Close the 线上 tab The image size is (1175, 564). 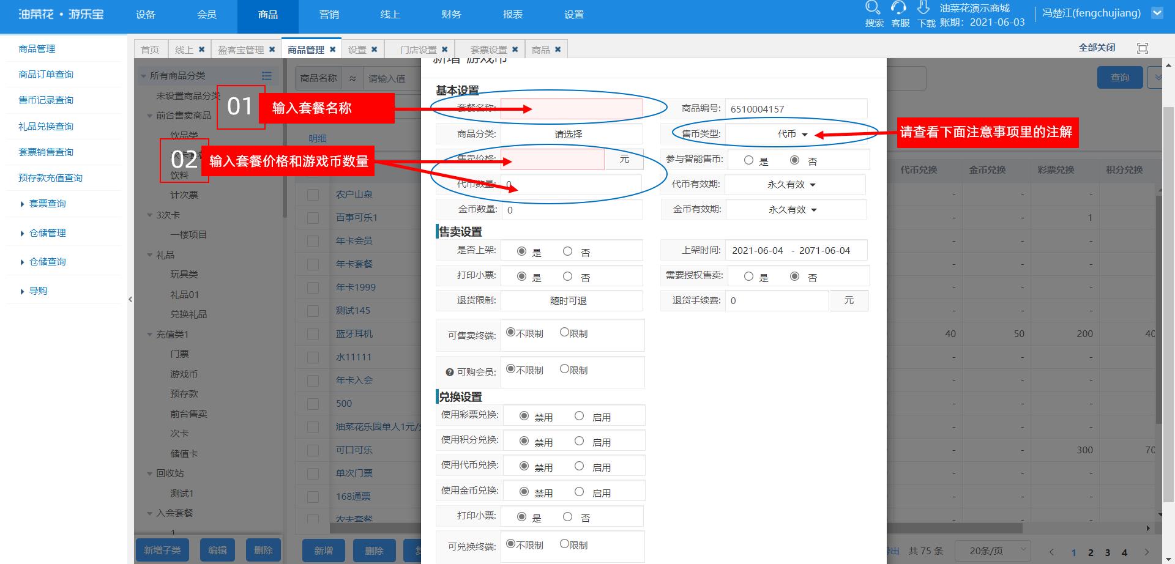tap(201, 50)
